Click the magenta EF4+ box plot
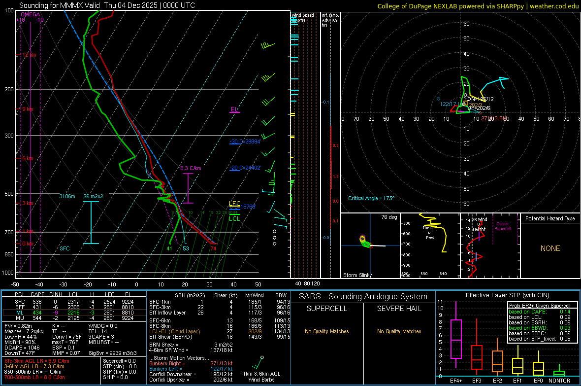This screenshot has height=386, width=581. click(456, 335)
